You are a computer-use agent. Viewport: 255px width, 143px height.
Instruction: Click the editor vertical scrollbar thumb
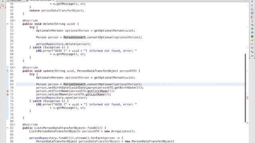click(245, 88)
